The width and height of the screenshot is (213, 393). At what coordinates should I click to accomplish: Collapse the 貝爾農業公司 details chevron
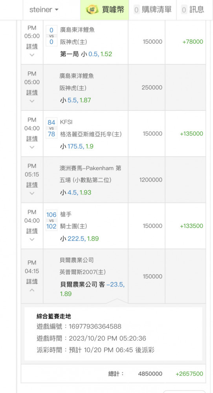pos(32,290)
